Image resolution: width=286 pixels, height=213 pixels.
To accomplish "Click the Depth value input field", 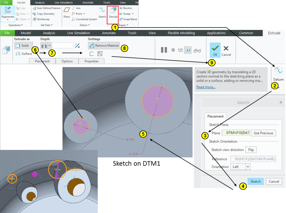I will [63, 46].
